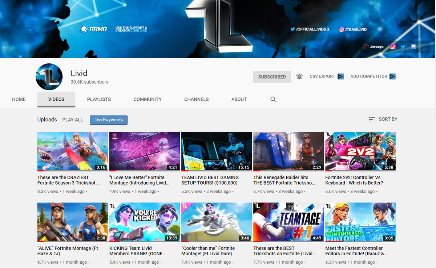Open the shark Season 3 Trickshots thumbnail

click(73, 151)
